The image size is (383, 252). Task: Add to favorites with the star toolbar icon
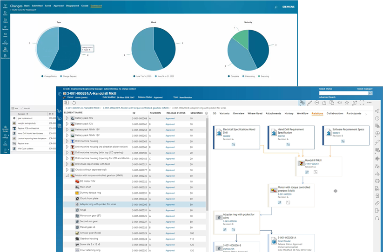click(x=347, y=103)
